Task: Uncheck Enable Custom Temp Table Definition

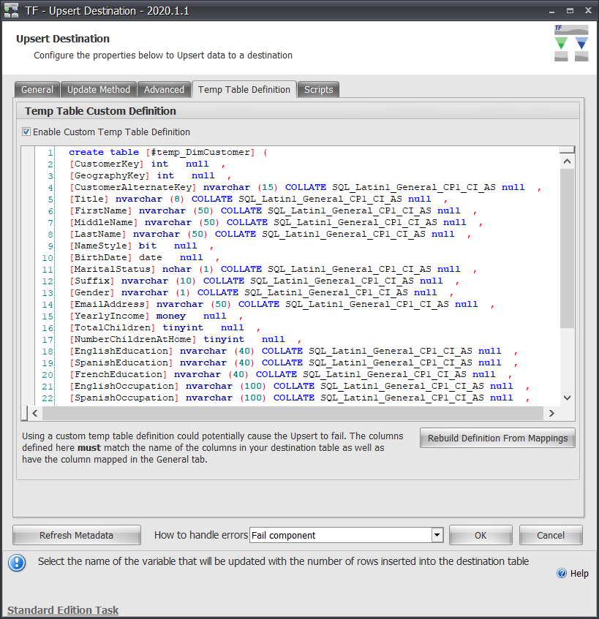Action: coord(27,132)
